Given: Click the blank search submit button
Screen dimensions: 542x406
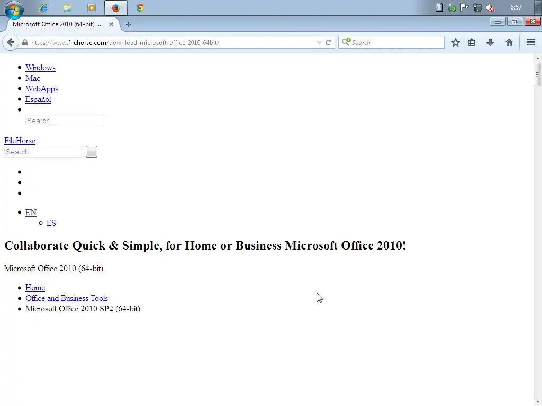Looking at the screenshot, I should [x=91, y=152].
